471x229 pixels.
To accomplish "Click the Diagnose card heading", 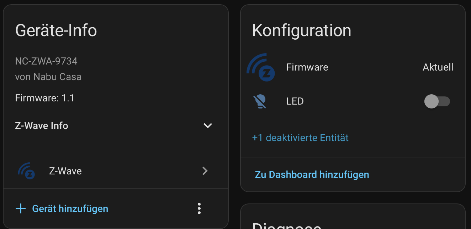I will 287,225.
